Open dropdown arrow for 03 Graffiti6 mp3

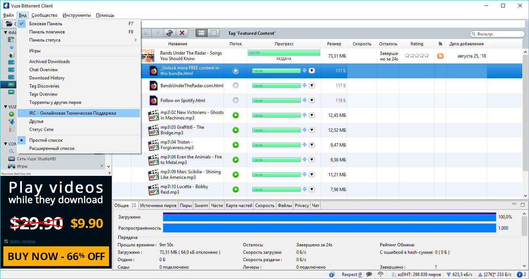312,130
